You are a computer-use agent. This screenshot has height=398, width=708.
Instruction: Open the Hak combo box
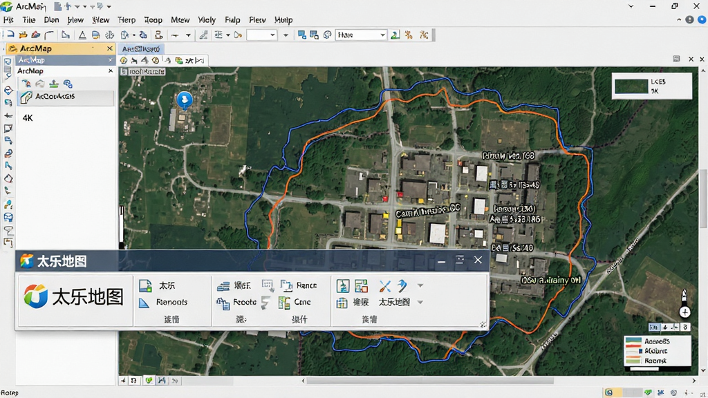click(x=361, y=35)
